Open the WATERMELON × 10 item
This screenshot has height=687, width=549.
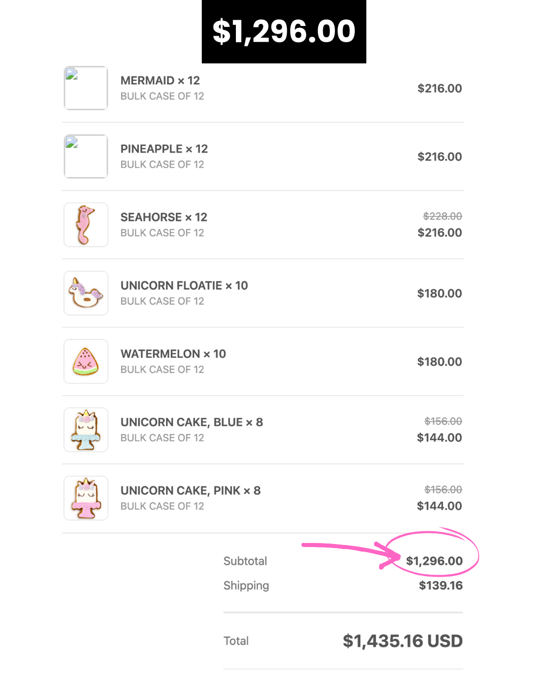click(x=173, y=354)
